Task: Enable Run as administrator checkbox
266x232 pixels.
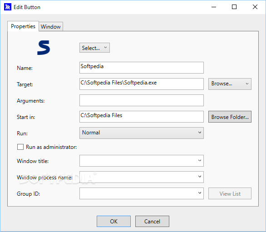Action: coord(20,147)
